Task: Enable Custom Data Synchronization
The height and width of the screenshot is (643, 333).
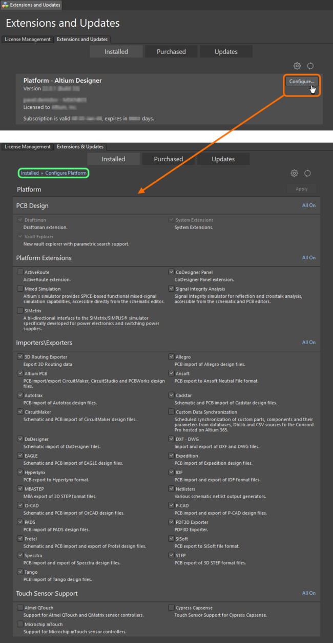Action: pyautogui.click(x=172, y=411)
